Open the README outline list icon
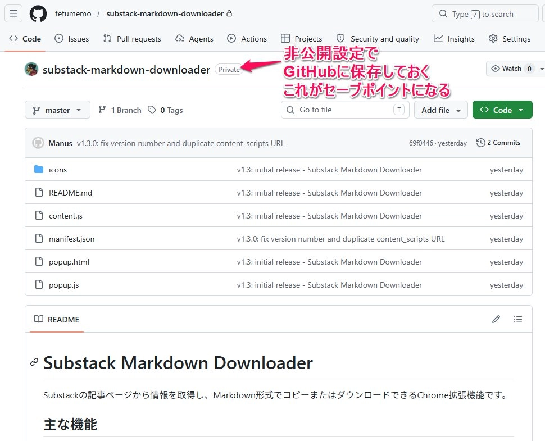This screenshot has height=441, width=545. [518, 319]
